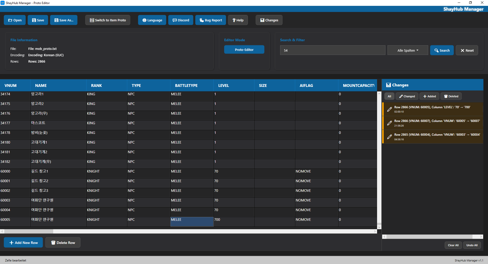488x264 pixels.
Task: Show All changes in panel
Action: tap(389, 96)
